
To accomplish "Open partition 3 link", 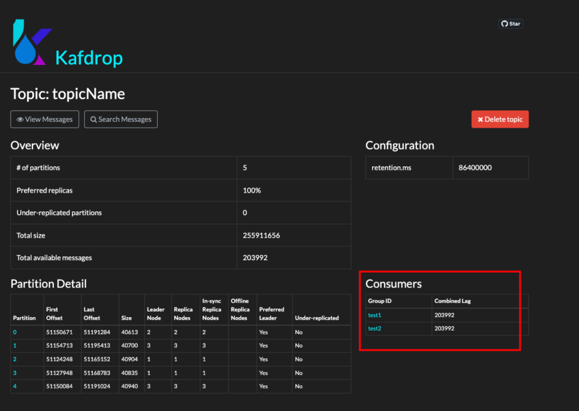I will point(15,372).
